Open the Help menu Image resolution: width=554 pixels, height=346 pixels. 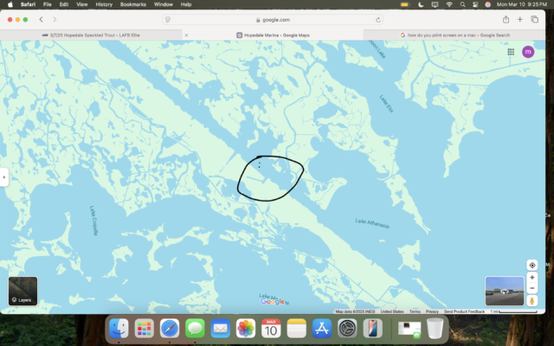[x=186, y=4]
